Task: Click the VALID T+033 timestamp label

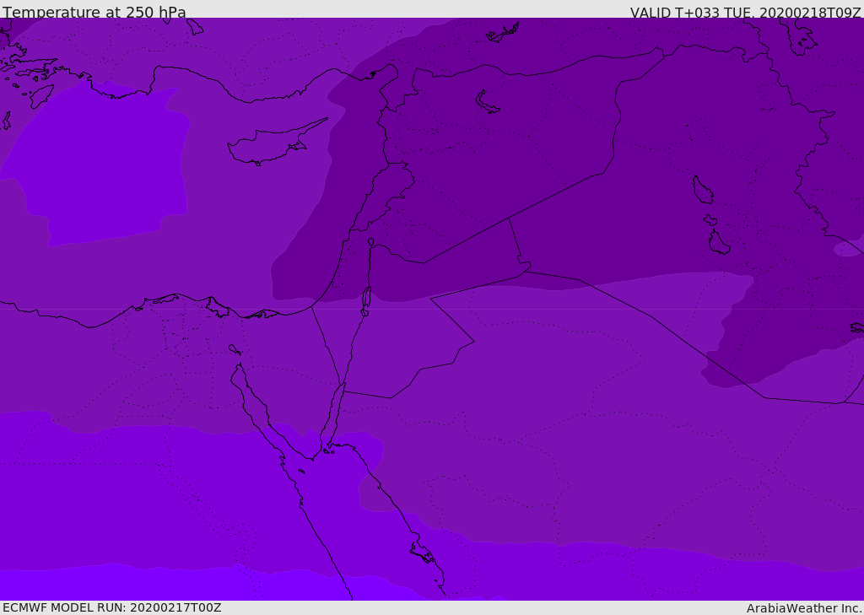Action: coord(745,12)
